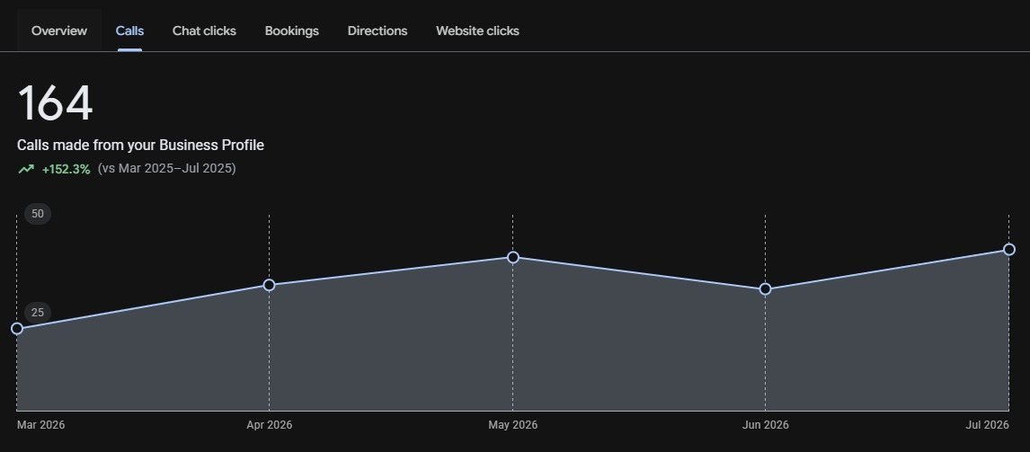Click the Jul 2026 data point
Viewport: 1030px width, 452px height.
pos(1009,250)
